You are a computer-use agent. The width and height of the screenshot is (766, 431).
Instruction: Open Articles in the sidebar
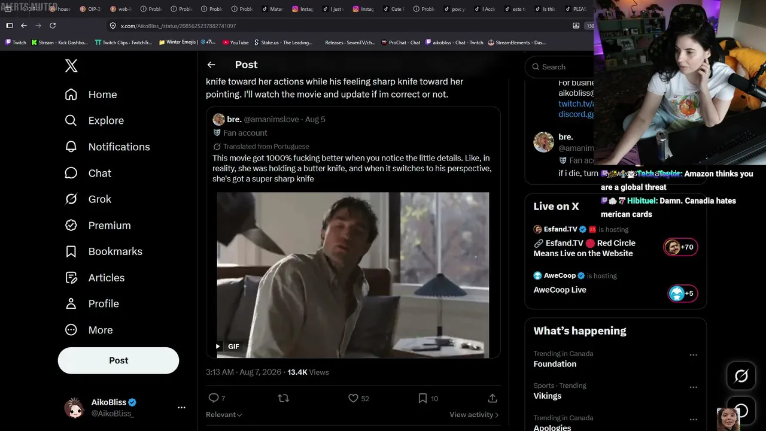[x=95, y=278]
